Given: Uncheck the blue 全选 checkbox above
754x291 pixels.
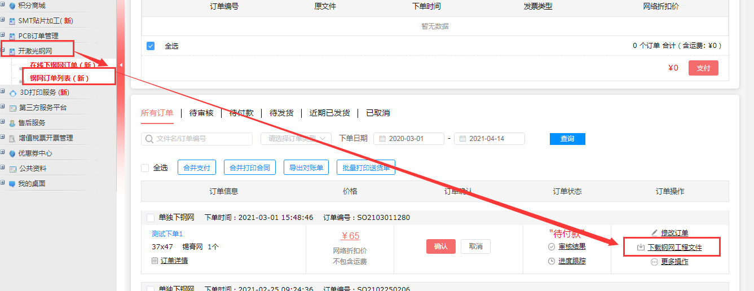Looking at the screenshot, I should (151, 46).
